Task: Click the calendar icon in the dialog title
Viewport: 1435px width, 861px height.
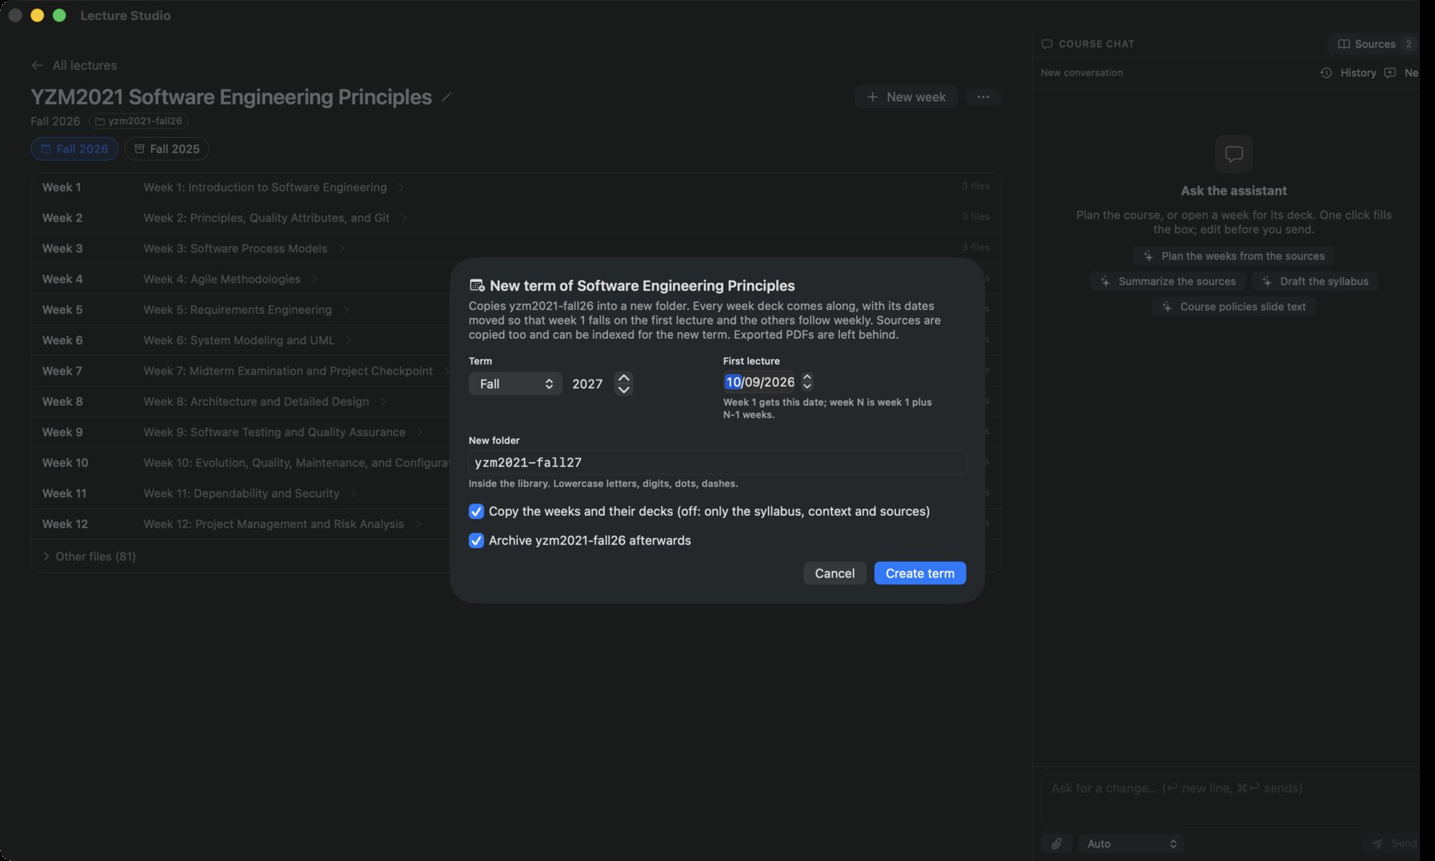Action: pos(476,286)
